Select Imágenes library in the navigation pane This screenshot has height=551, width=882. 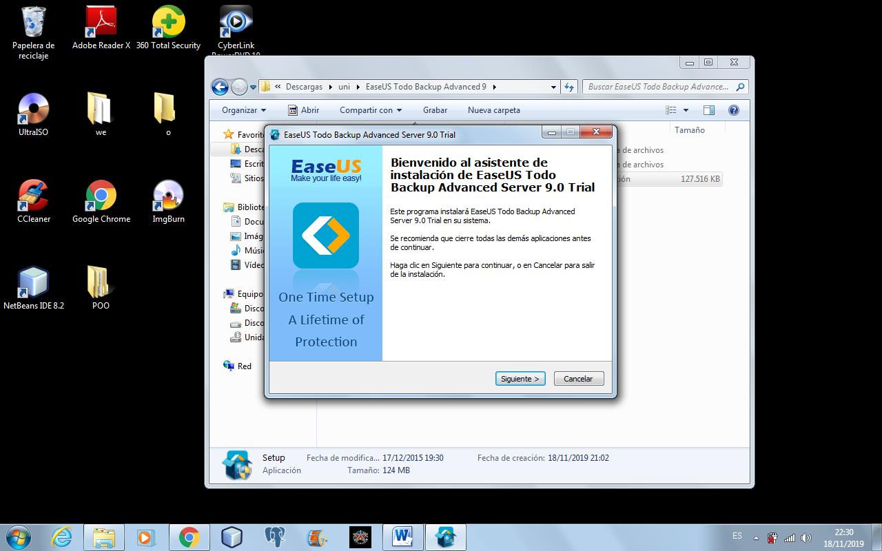tap(248, 236)
